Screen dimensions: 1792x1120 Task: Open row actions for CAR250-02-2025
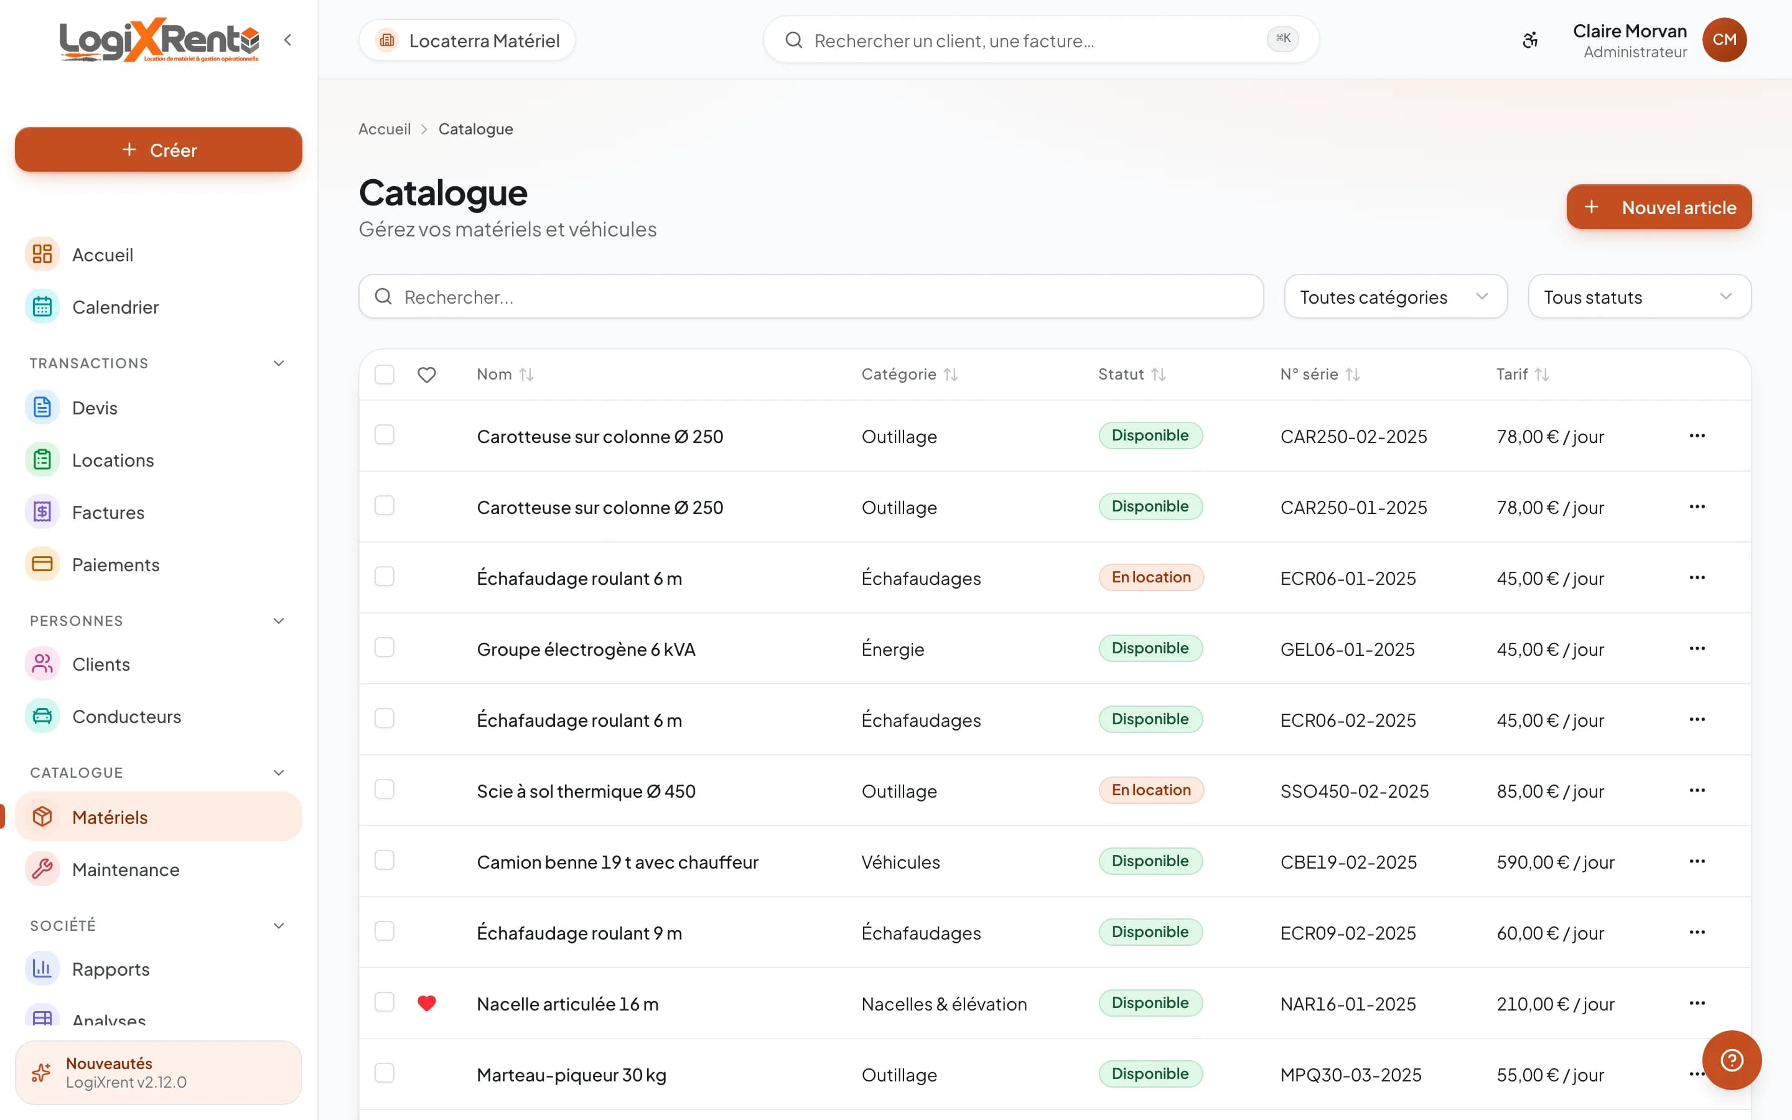pos(1697,436)
